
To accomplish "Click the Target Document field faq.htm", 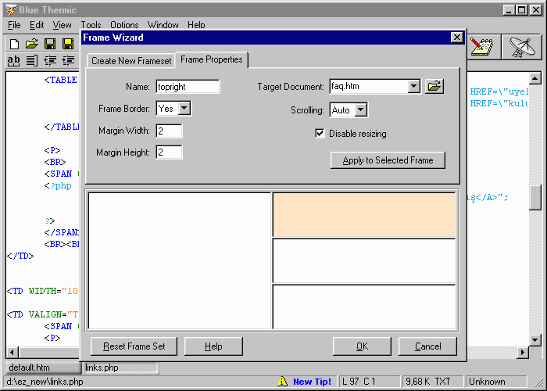I will tap(369, 86).
